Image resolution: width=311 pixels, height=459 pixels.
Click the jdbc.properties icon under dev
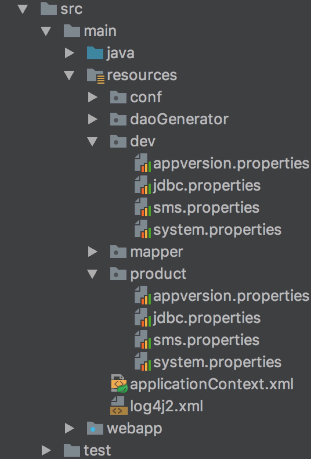tap(142, 186)
